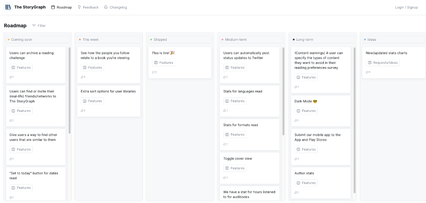The height and width of the screenshot is (203, 426).
Task: Click the Long-term column scrollbar
Action: pyautogui.click(x=355, y=120)
